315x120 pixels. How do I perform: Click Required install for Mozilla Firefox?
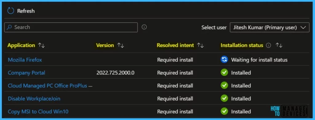tap(175, 60)
